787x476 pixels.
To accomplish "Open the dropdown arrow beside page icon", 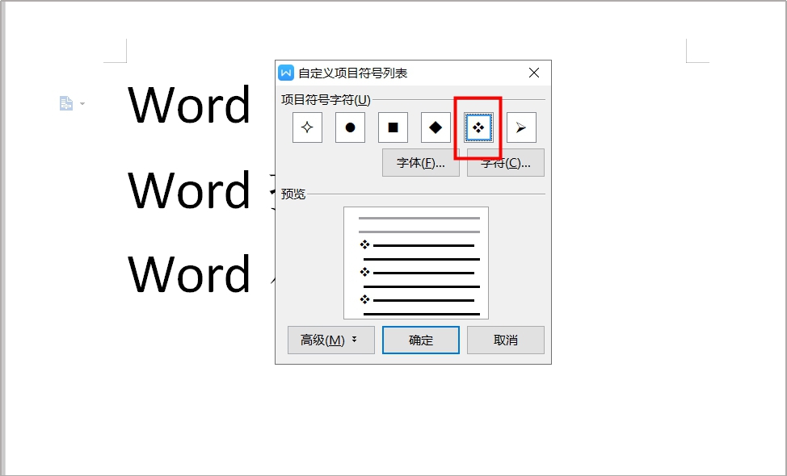I will (82, 104).
